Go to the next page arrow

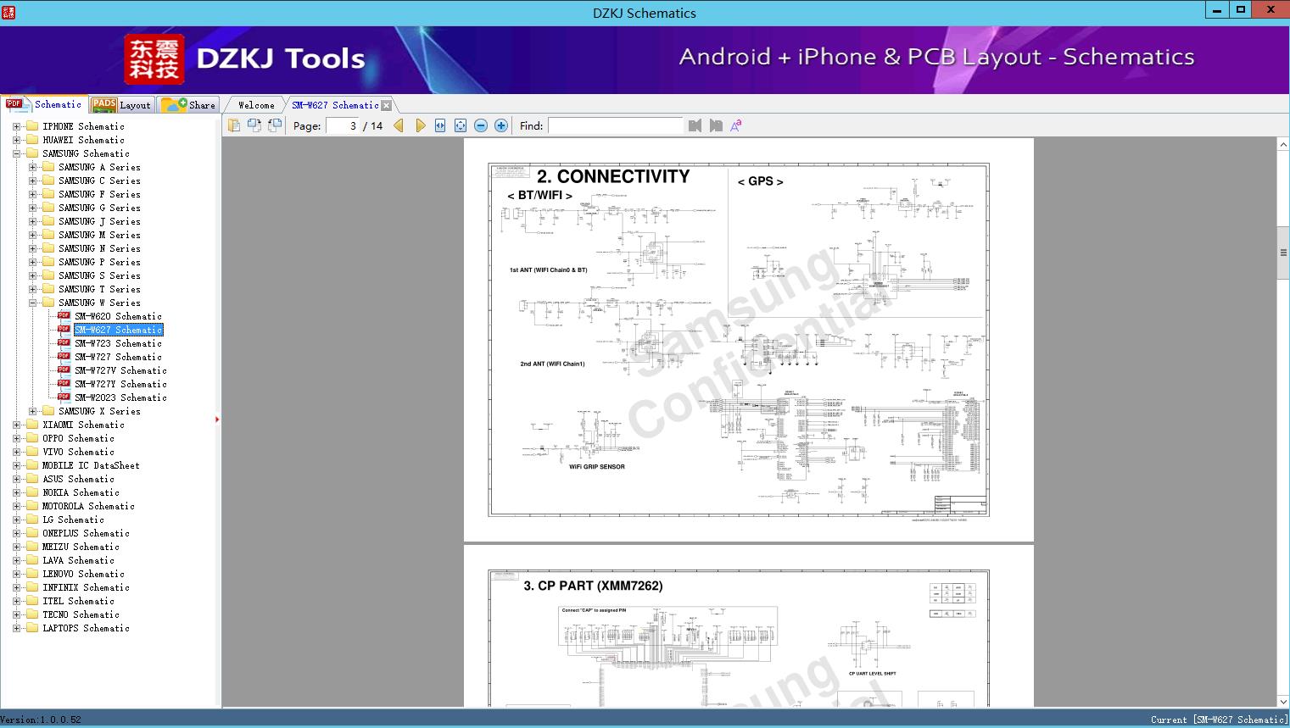pos(420,125)
